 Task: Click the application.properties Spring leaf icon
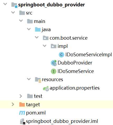[x=46, y=88]
